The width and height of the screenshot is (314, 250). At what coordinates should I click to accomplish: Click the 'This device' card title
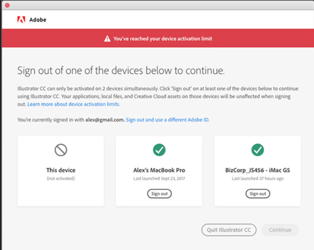point(61,170)
